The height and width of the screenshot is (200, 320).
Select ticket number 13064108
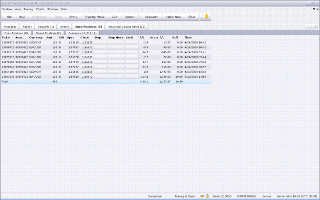8,72
